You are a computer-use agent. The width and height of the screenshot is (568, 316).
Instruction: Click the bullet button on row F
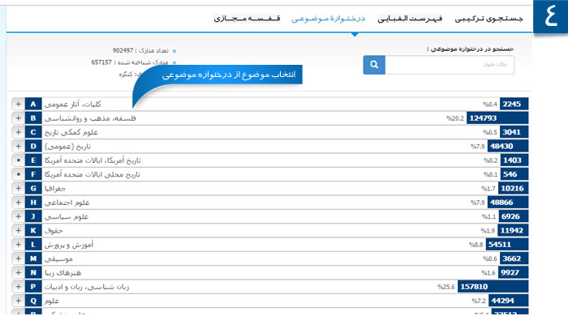(18, 174)
